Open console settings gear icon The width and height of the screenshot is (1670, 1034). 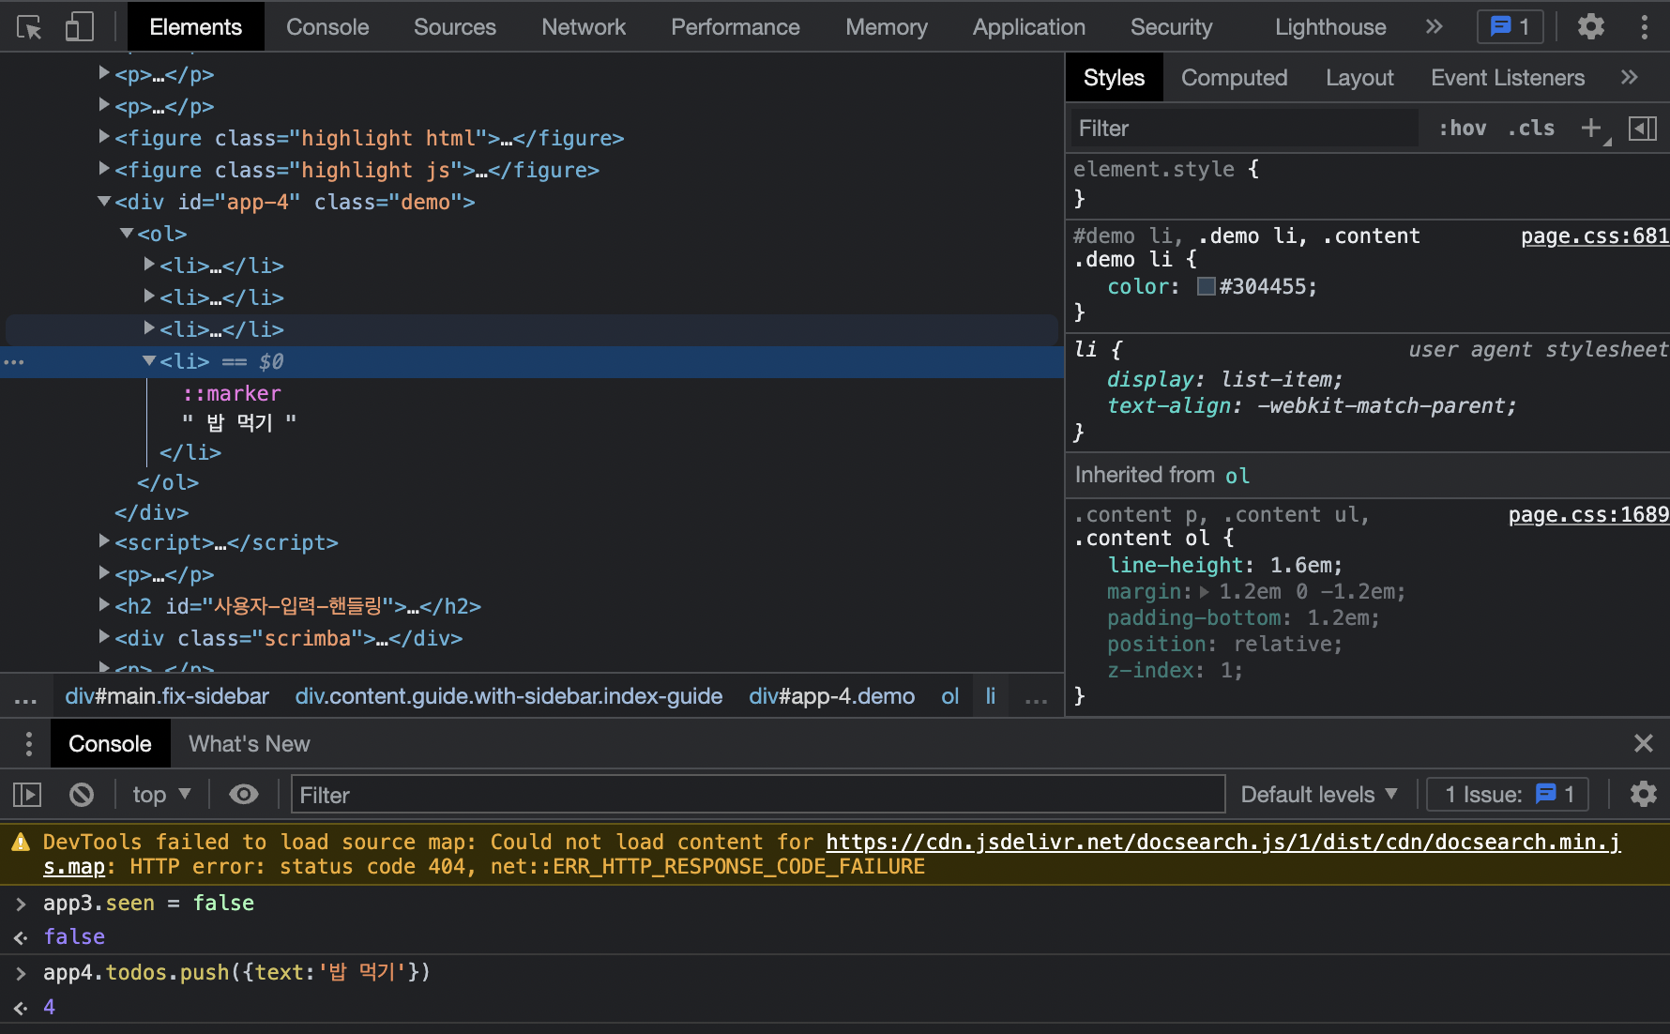click(1644, 795)
